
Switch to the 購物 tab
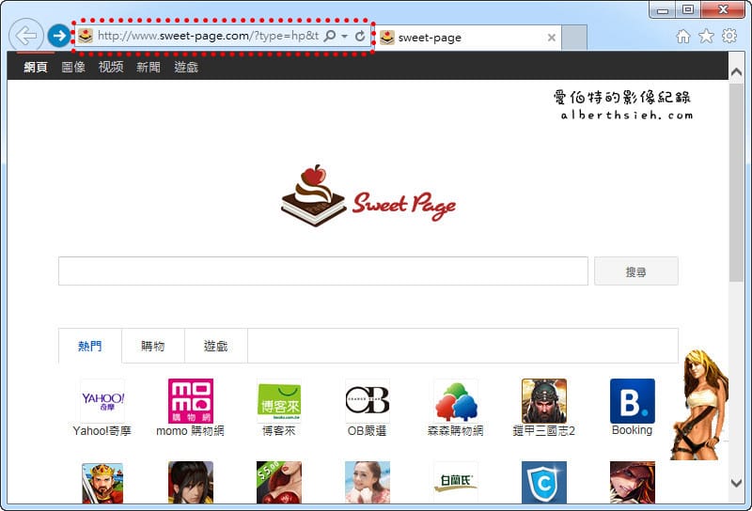[x=153, y=346]
